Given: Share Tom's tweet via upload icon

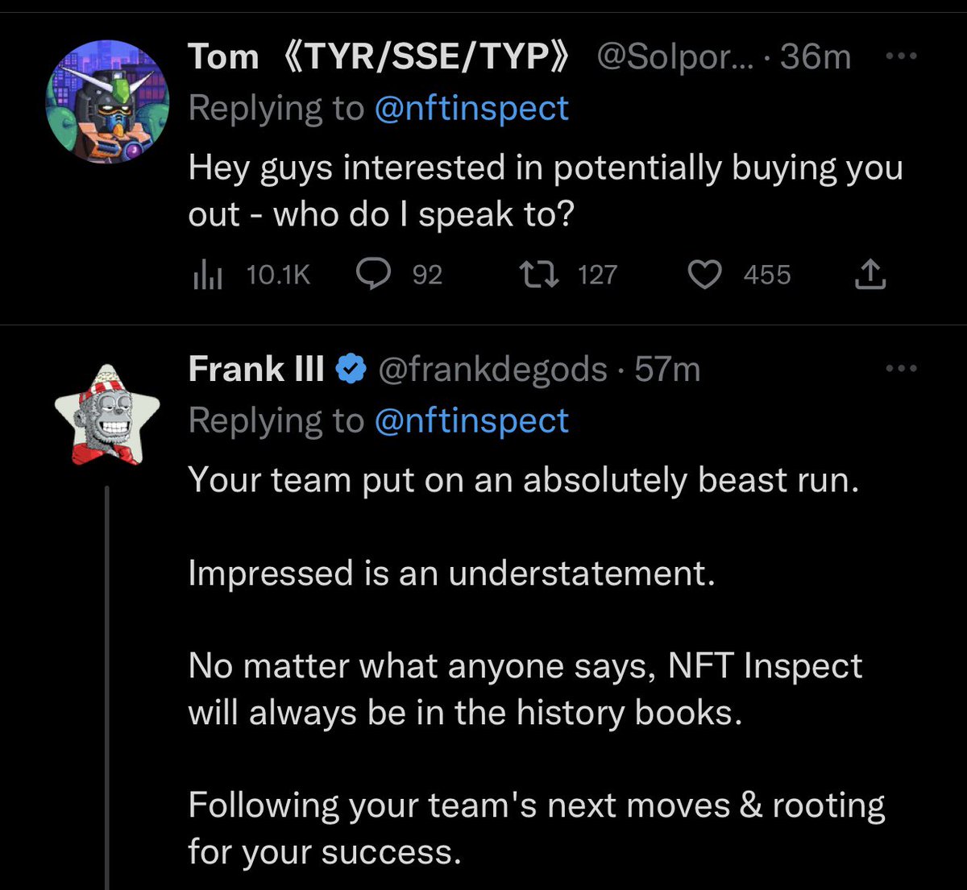Looking at the screenshot, I should (869, 276).
